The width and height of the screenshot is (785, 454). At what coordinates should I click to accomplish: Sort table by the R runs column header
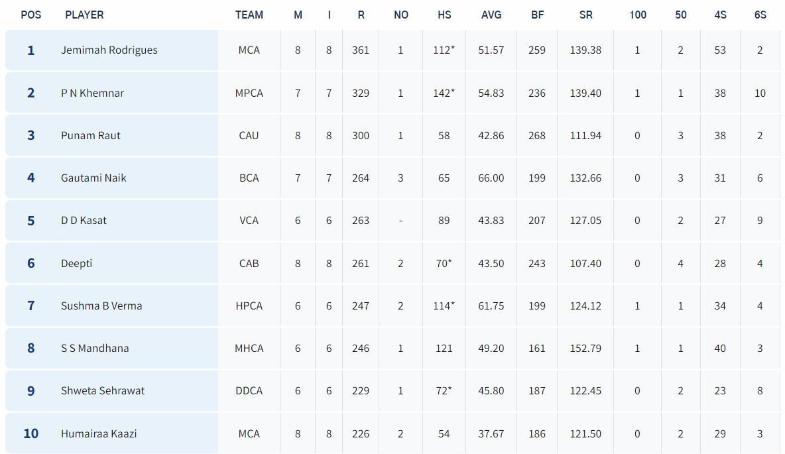[x=361, y=15]
